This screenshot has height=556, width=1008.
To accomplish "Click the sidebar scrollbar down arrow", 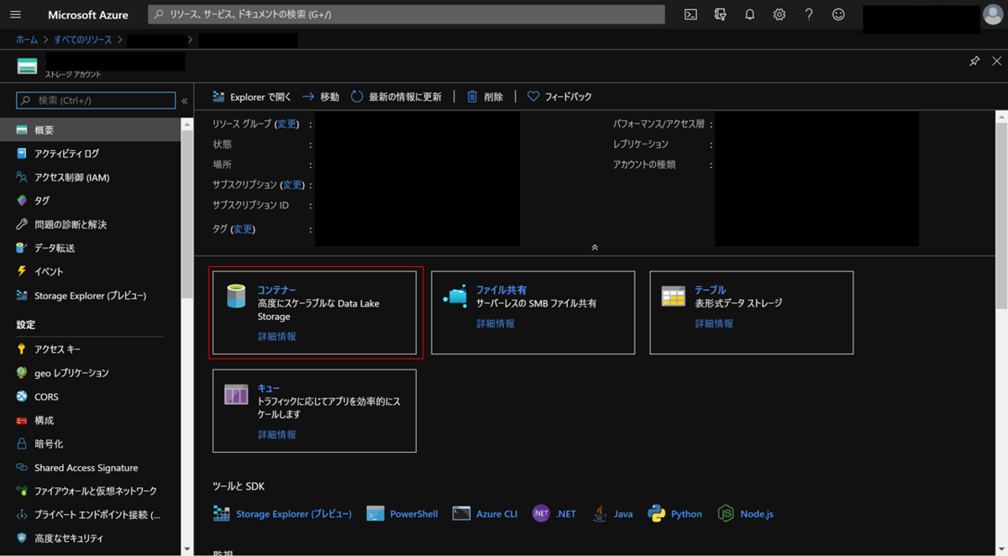I will (186, 549).
